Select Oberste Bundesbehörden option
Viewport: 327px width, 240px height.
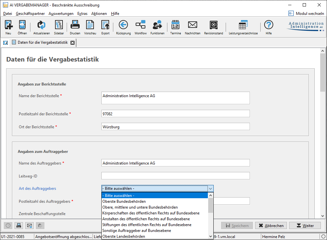click(x=155, y=201)
